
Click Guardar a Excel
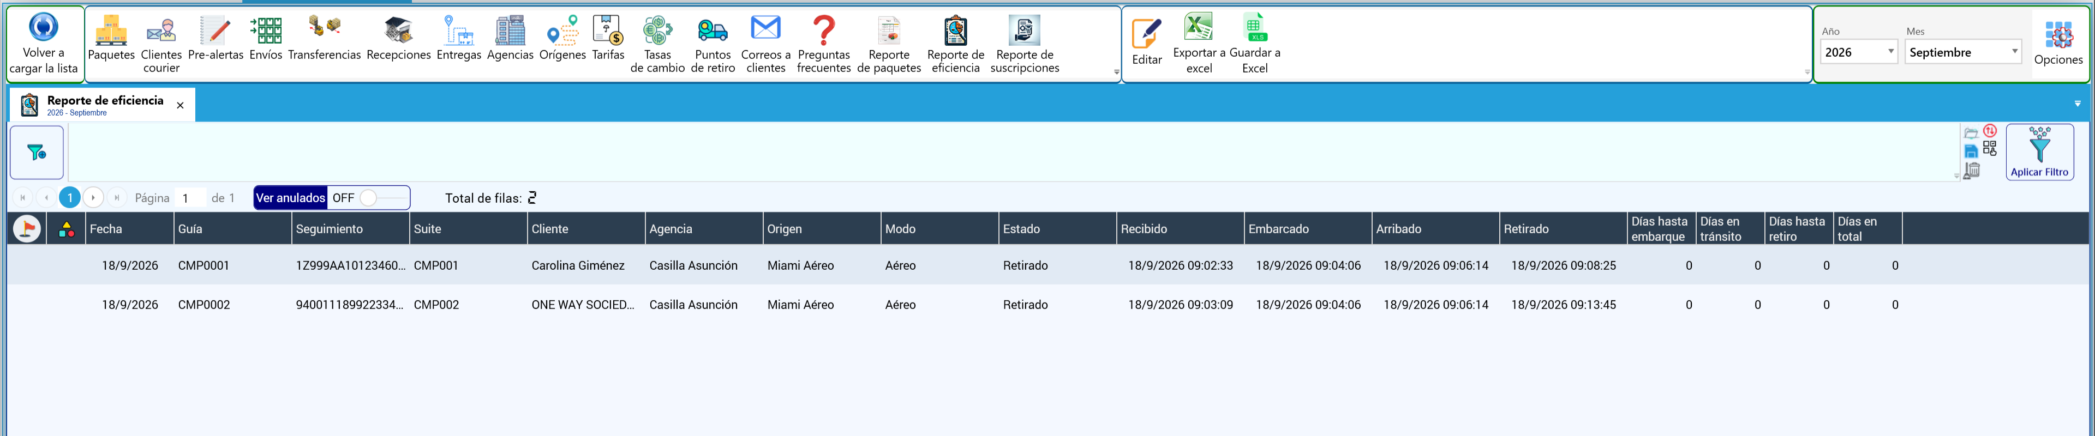(1255, 44)
